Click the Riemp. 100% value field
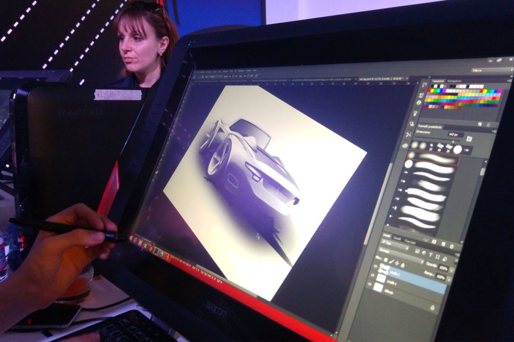Image resolution: width=514 pixels, height=342 pixels. 440,277
